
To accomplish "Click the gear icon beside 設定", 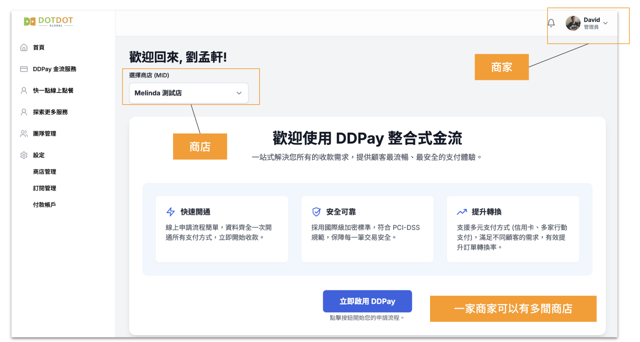I will pyautogui.click(x=24, y=155).
